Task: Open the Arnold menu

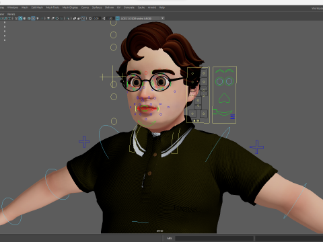Action: click(152, 7)
